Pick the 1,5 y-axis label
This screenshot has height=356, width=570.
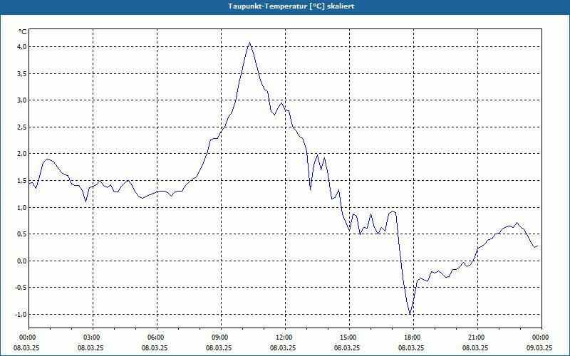22,181
